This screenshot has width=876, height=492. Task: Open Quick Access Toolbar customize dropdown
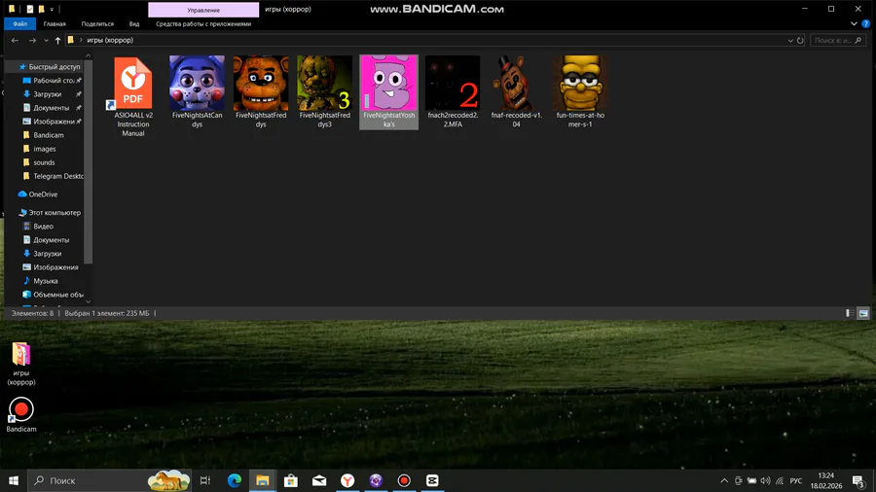[52, 10]
